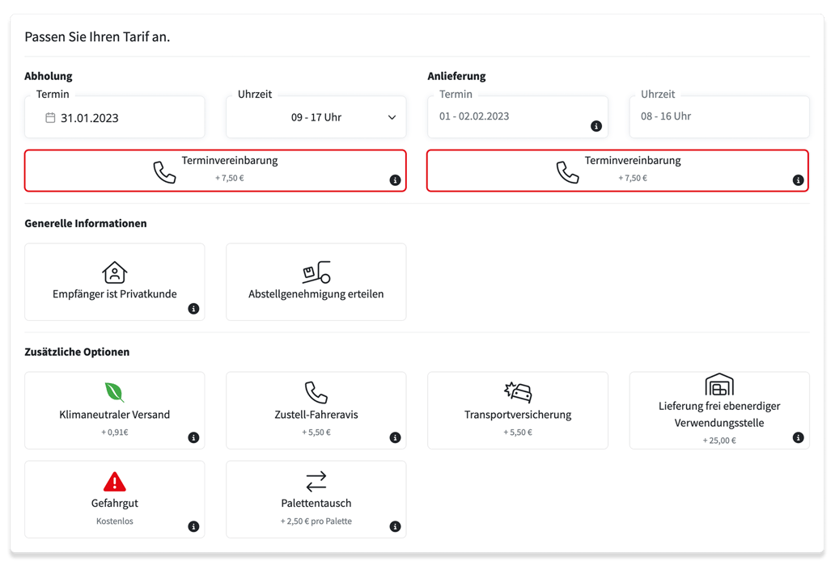Screen dimensions: 835x574
Task: Enable Palettentausch option
Action: 316,499
